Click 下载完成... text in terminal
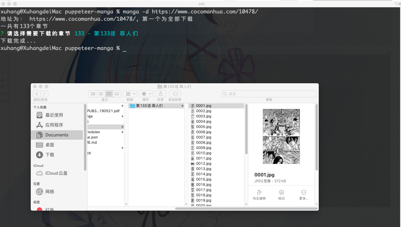 [x=18, y=41]
